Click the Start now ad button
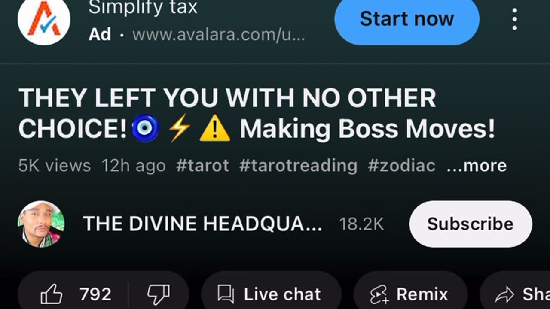Screen dimensions: 550x309 coord(407,19)
